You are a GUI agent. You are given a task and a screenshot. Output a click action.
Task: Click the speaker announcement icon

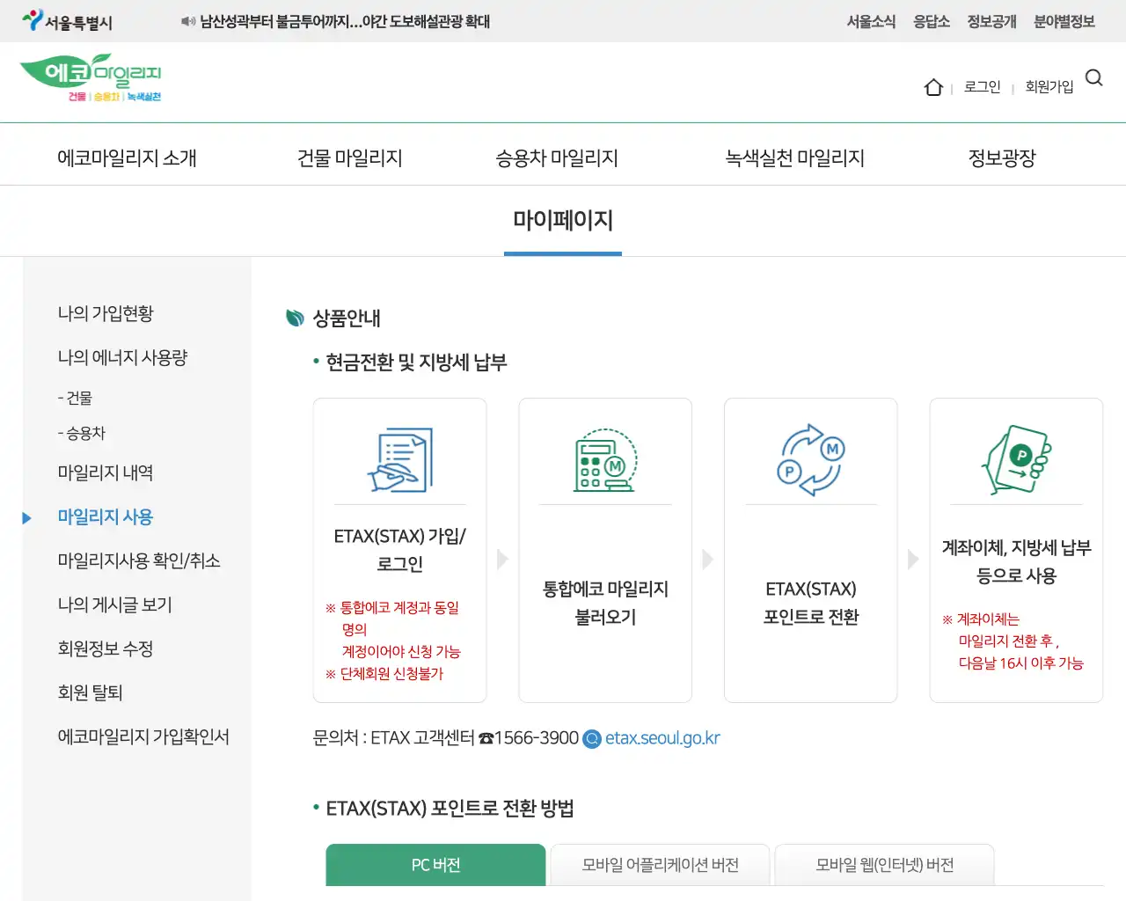pos(187,21)
